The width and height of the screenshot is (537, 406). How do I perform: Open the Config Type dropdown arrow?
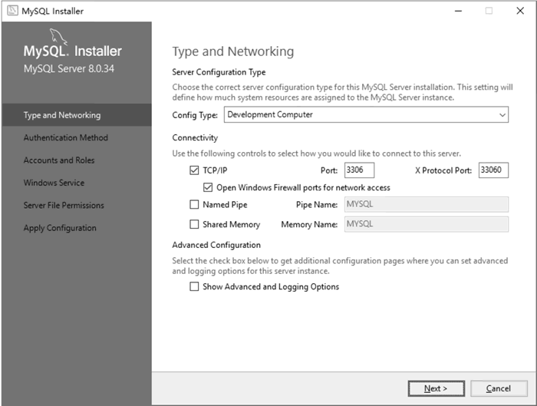[502, 115]
